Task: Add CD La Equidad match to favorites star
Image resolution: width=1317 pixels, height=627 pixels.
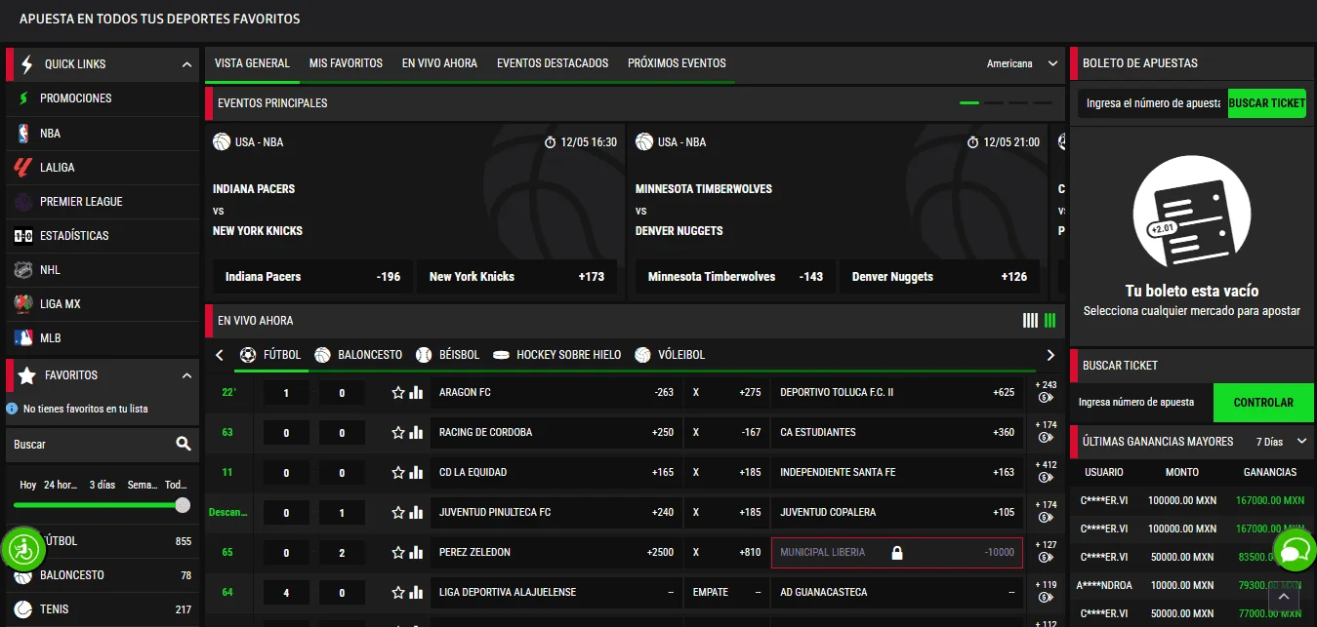Action: tap(398, 472)
